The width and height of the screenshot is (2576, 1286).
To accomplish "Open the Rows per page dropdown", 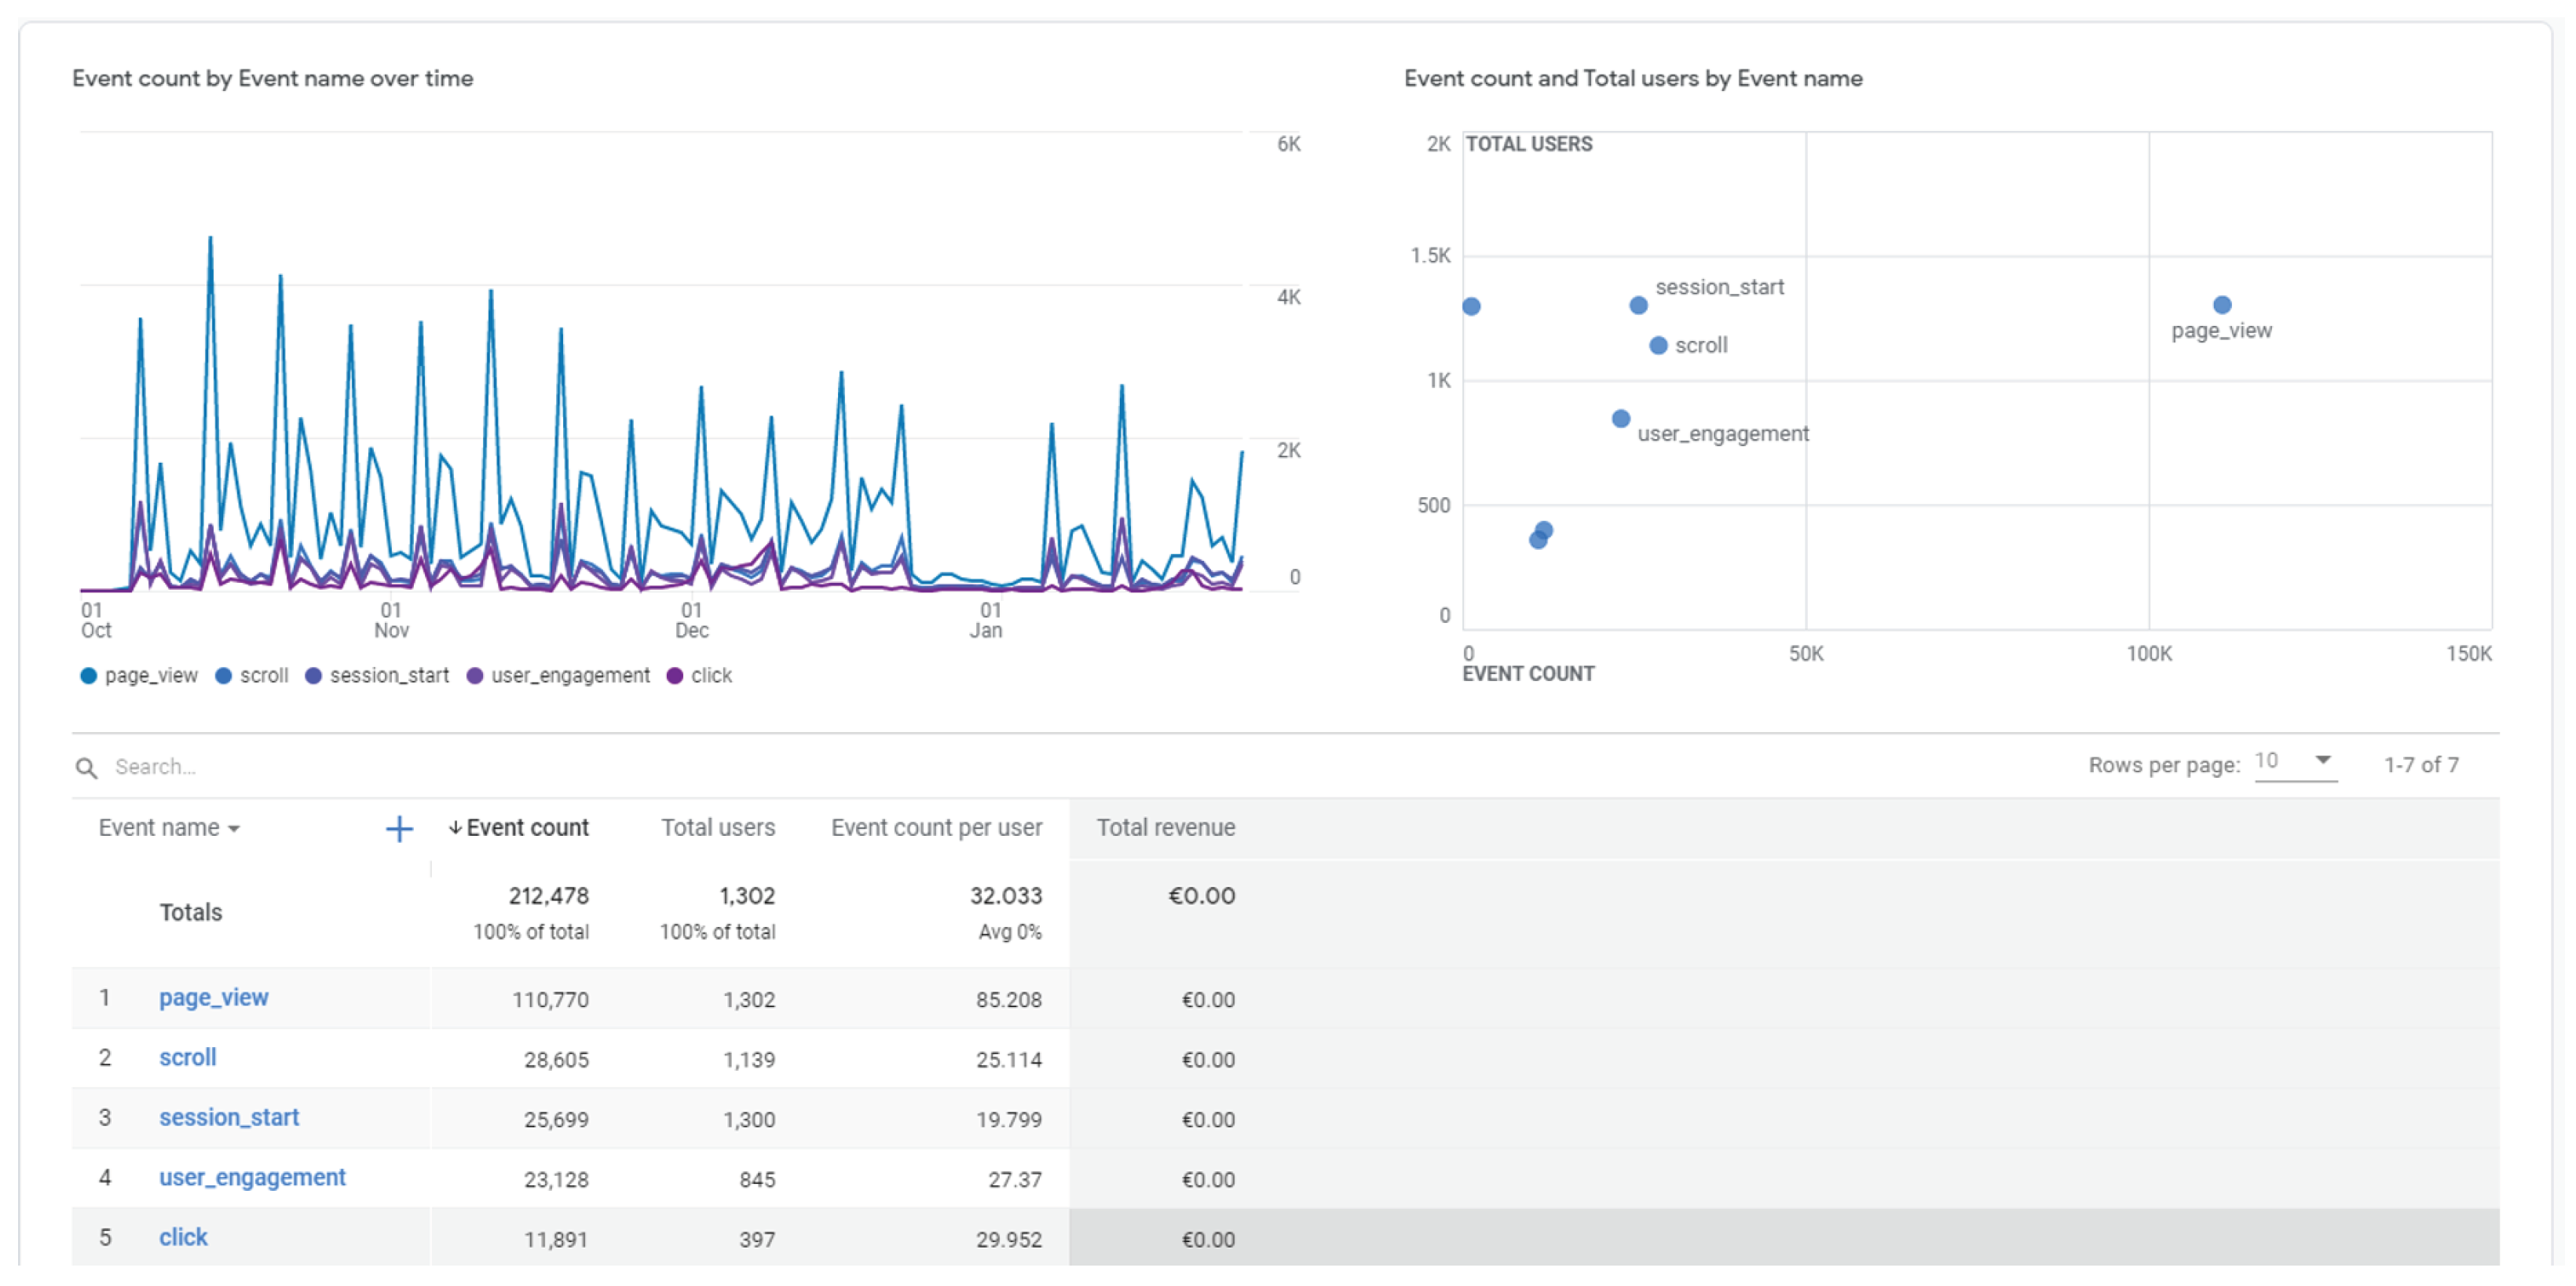I will (2295, 762).
